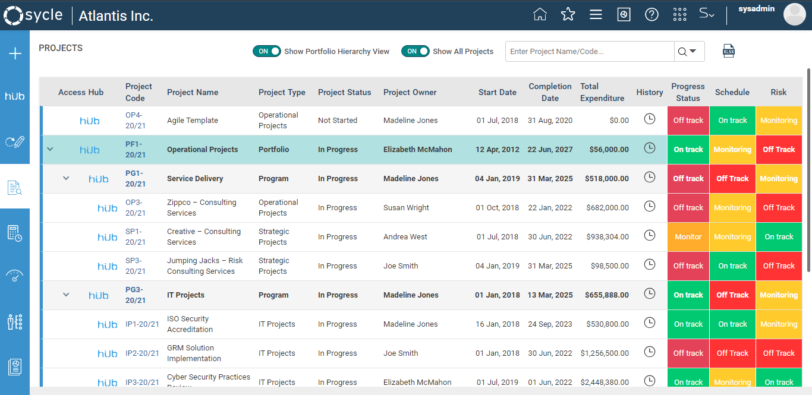
Task: Click Not Started status cell
Action: (338, 121)
